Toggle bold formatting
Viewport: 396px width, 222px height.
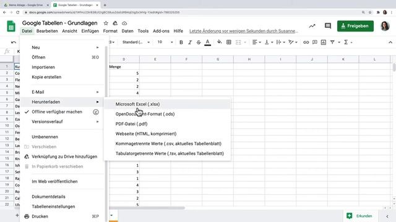click(x=181, y=43)
